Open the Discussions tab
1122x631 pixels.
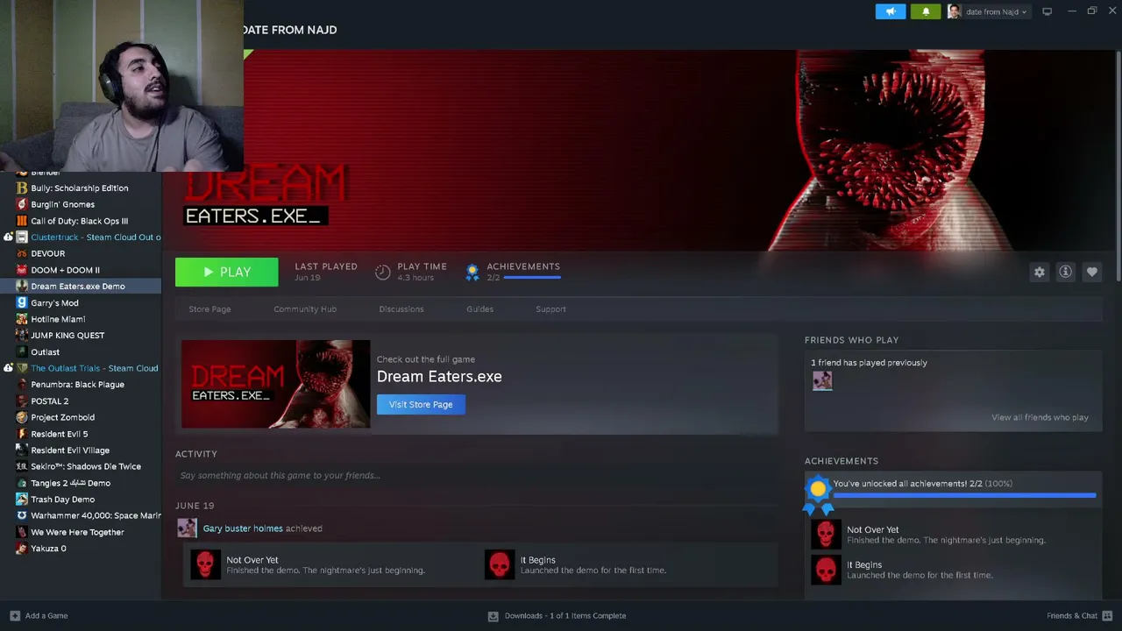point(401,308)
